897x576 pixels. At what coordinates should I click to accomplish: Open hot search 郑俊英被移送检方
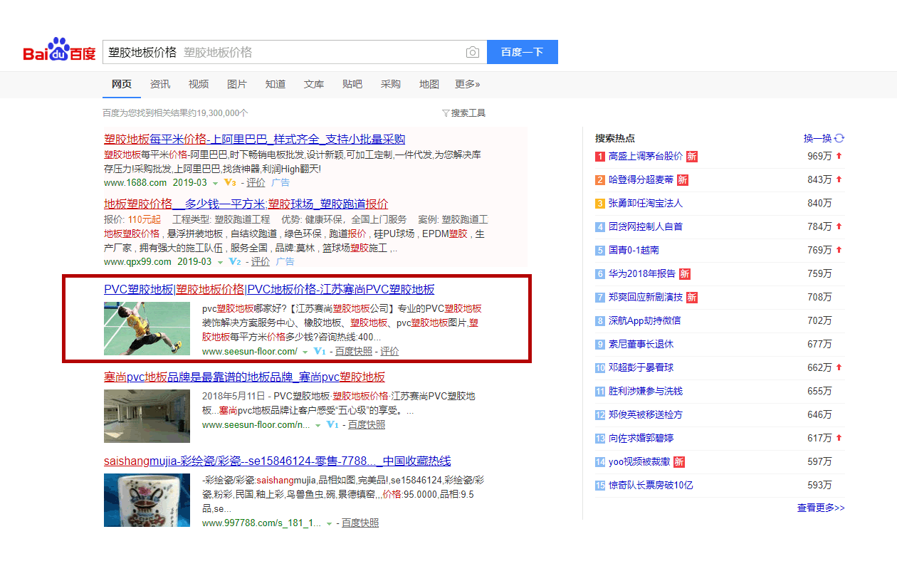pos(646,414)
